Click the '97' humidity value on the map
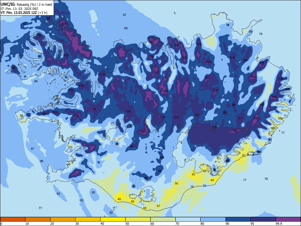This screenshot has height=226, width=301. pyautogui.click(x=146, y=178)
